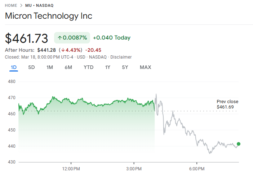
Task: Click the HOME breadcrumb link
Action: pyautogui.click(x=11, y=6)
